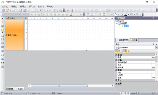Select the red A text tool
Image resolution: width=158 pixels, height=95 pixels.
2,22
